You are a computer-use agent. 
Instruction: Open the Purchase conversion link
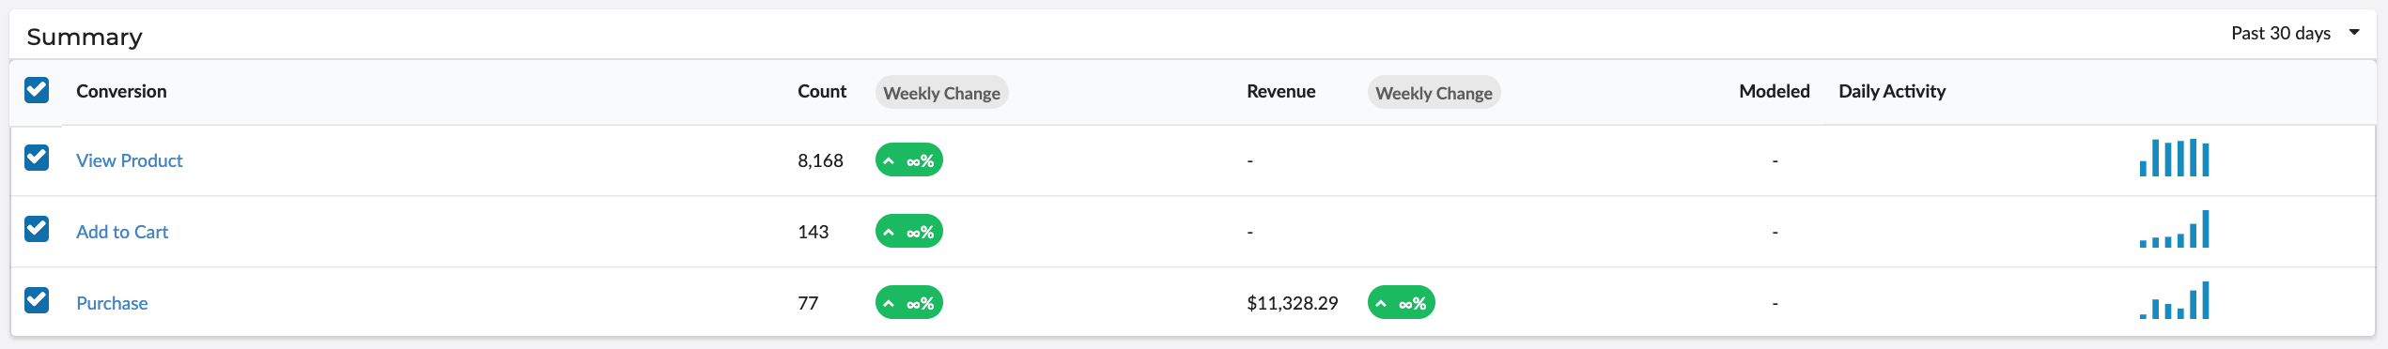(x=112, y=303)
